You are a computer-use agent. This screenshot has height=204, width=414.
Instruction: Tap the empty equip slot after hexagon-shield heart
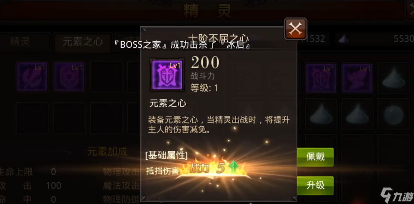click(106, 77)
